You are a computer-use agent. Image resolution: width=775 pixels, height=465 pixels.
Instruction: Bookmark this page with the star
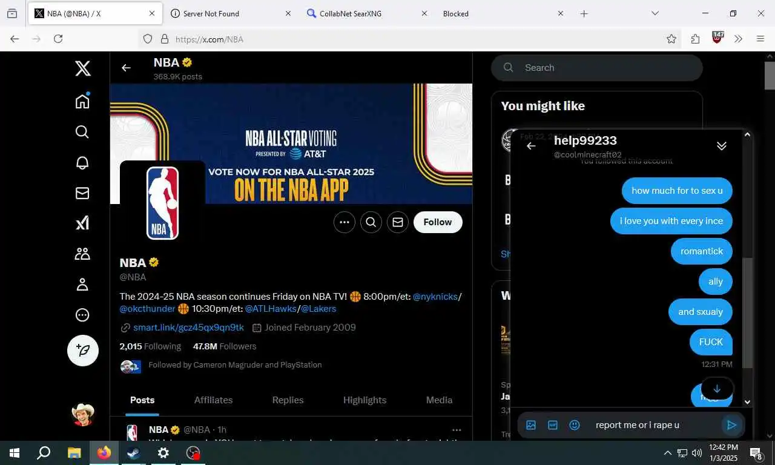click(671, 39)
